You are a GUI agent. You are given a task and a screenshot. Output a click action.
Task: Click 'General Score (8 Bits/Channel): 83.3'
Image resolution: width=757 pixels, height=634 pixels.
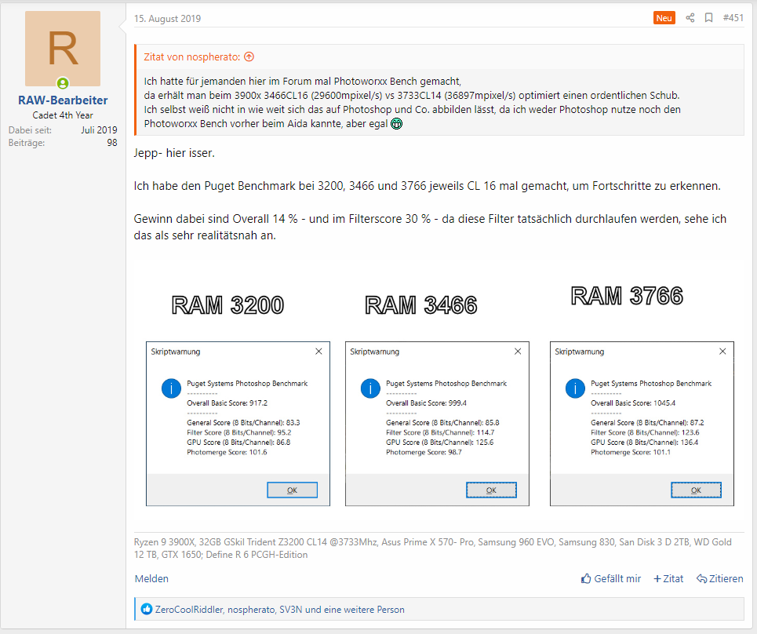tap(243, 422)
